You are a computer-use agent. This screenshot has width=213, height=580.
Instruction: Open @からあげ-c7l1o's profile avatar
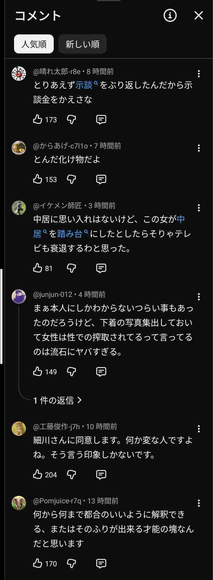19,148
